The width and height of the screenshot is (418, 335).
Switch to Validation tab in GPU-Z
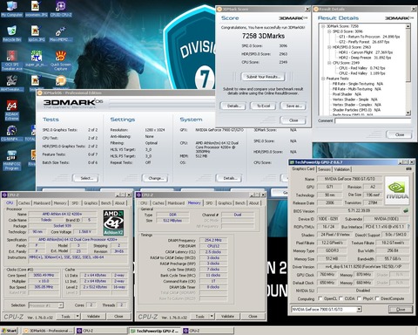coord(341,169)
